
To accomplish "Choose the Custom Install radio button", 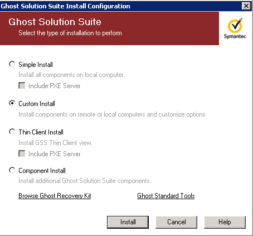I will point(12,103).
